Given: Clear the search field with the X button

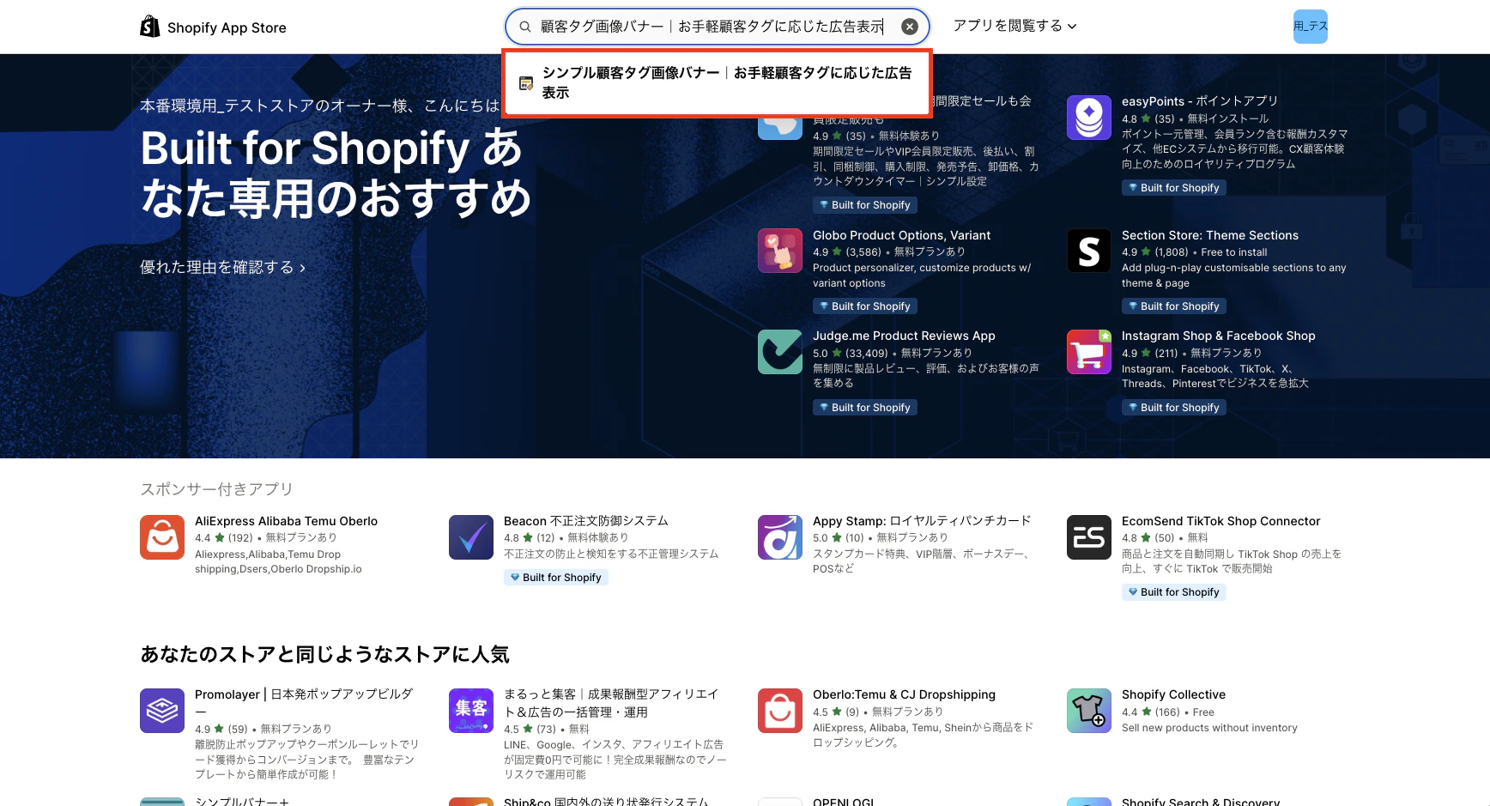Looking at the screenshot, I should coord(909,26).
